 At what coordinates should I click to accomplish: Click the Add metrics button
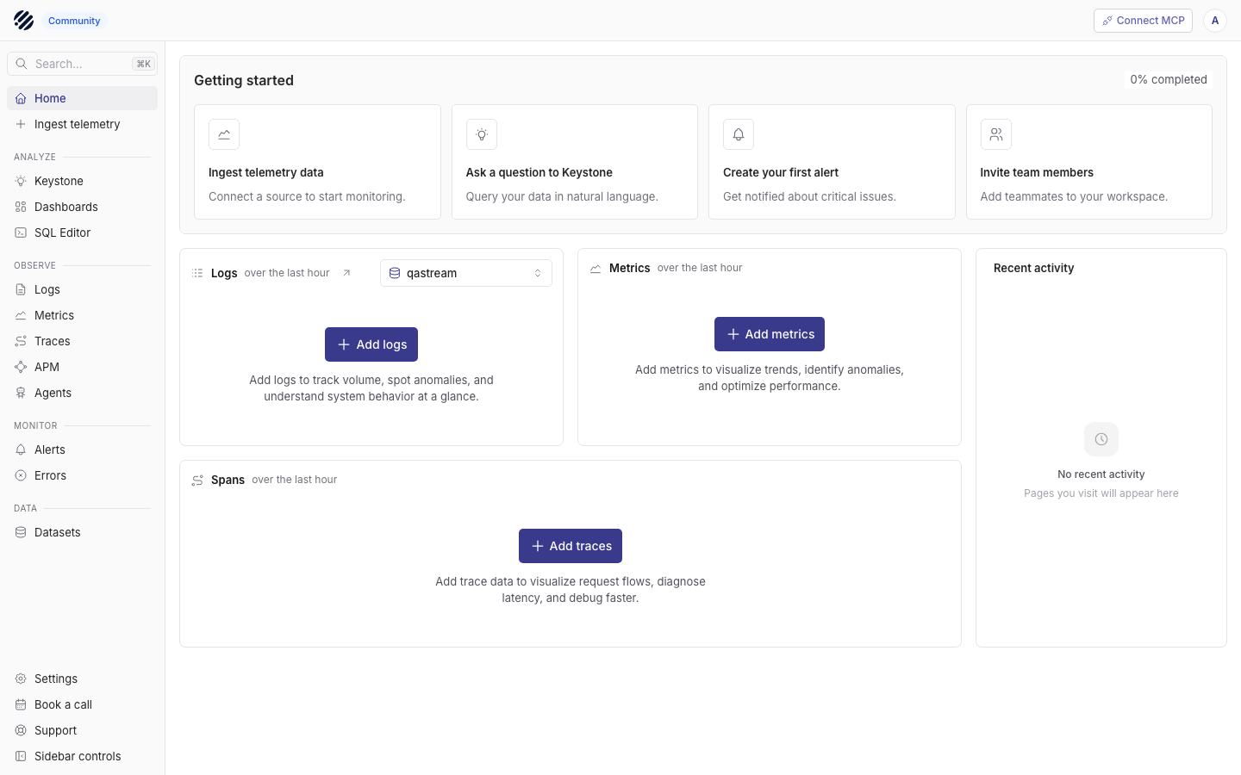pyautogui.click(x=770, y=334)
